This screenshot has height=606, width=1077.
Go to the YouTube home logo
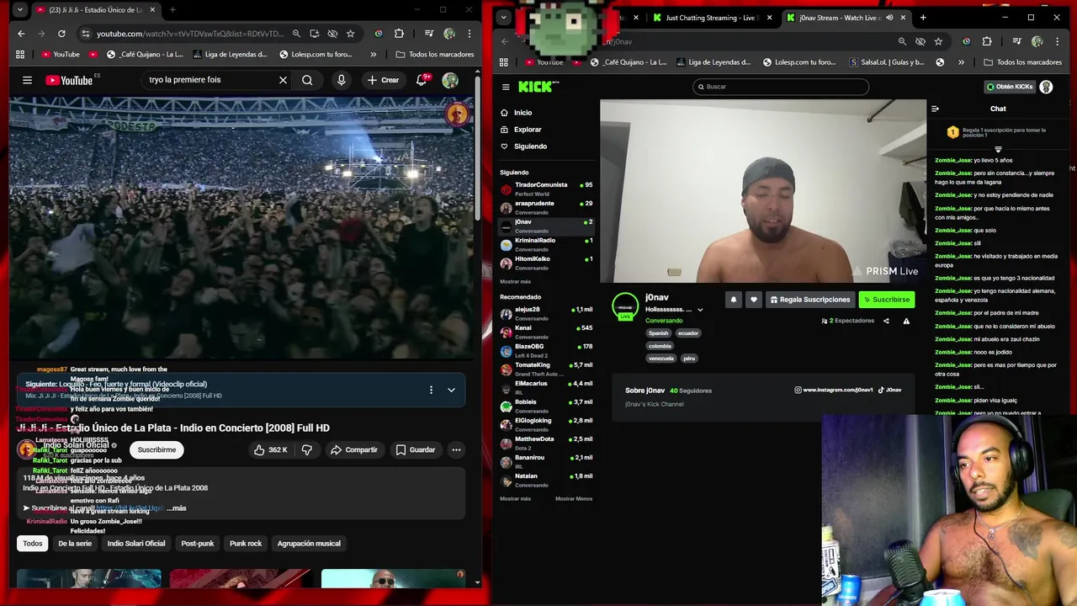(x=69, y=80)
